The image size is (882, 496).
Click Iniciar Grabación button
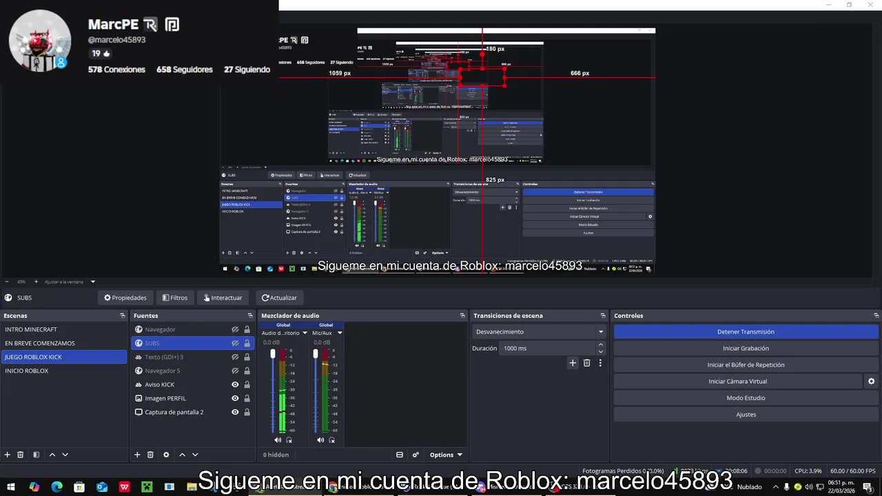tap(746, 348)
